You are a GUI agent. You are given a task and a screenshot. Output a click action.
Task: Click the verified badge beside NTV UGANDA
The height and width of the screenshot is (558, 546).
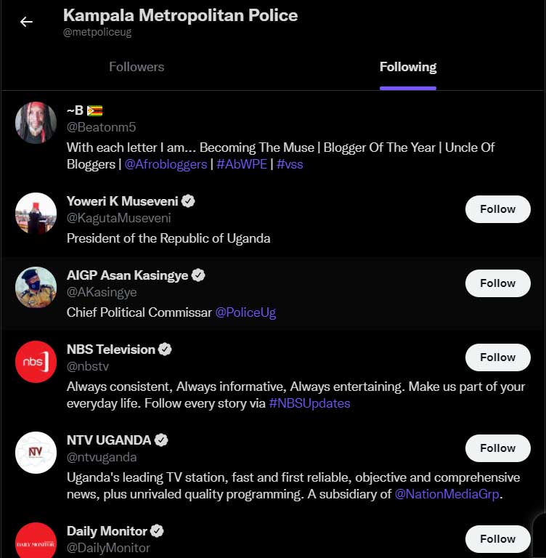162,440
